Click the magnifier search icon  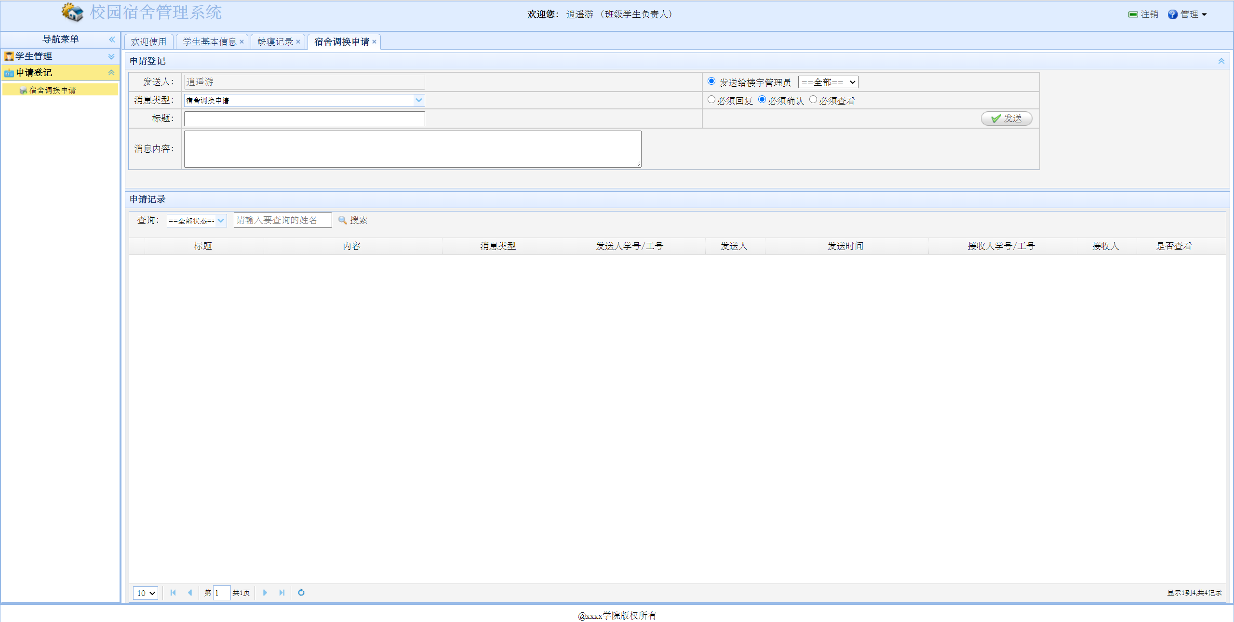(343, 220)
